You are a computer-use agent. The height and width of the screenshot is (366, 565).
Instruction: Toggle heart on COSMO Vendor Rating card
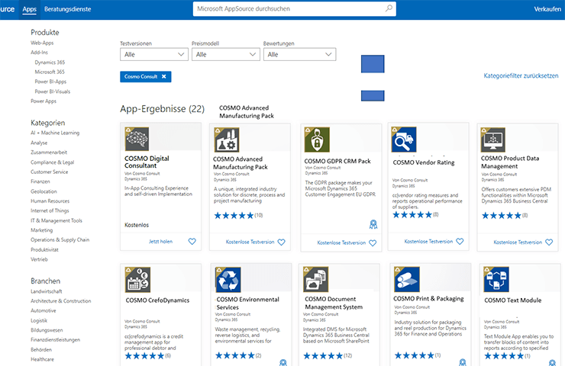tap(460, 242)
